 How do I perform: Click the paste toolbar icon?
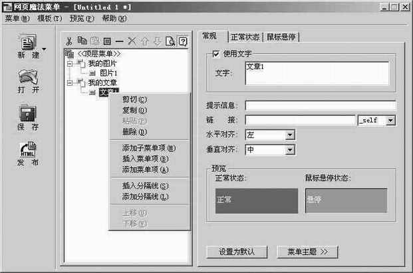[x=95, y=41]
